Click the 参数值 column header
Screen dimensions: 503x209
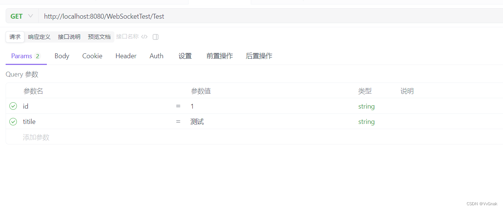click(x=201, y=91)
